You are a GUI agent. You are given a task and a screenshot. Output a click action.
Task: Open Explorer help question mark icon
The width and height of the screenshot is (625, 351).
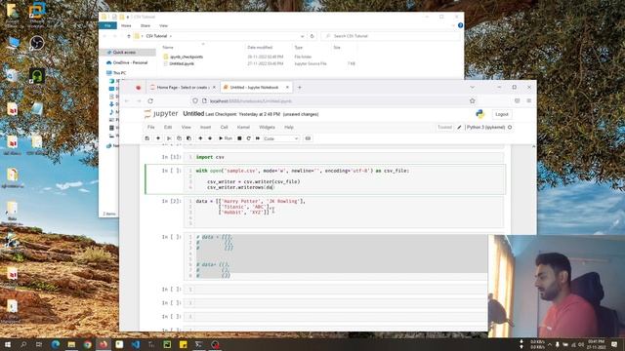coord(460,25)
